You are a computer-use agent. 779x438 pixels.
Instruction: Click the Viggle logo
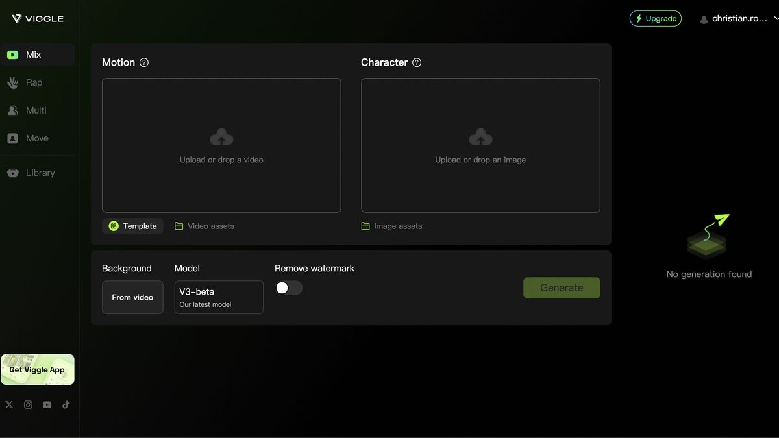[37, 18]
